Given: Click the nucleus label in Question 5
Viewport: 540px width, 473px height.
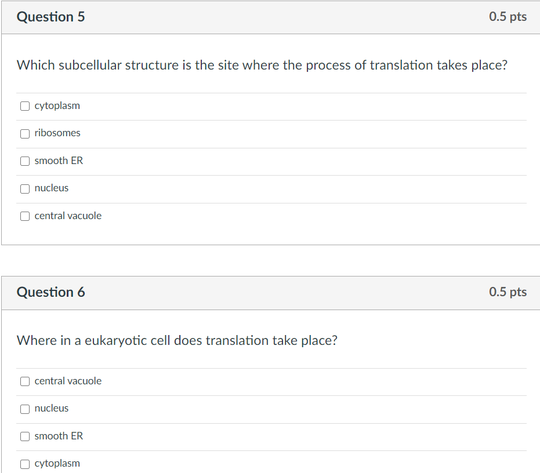Looking at the screenshot, I should click(x=52, y=188).
